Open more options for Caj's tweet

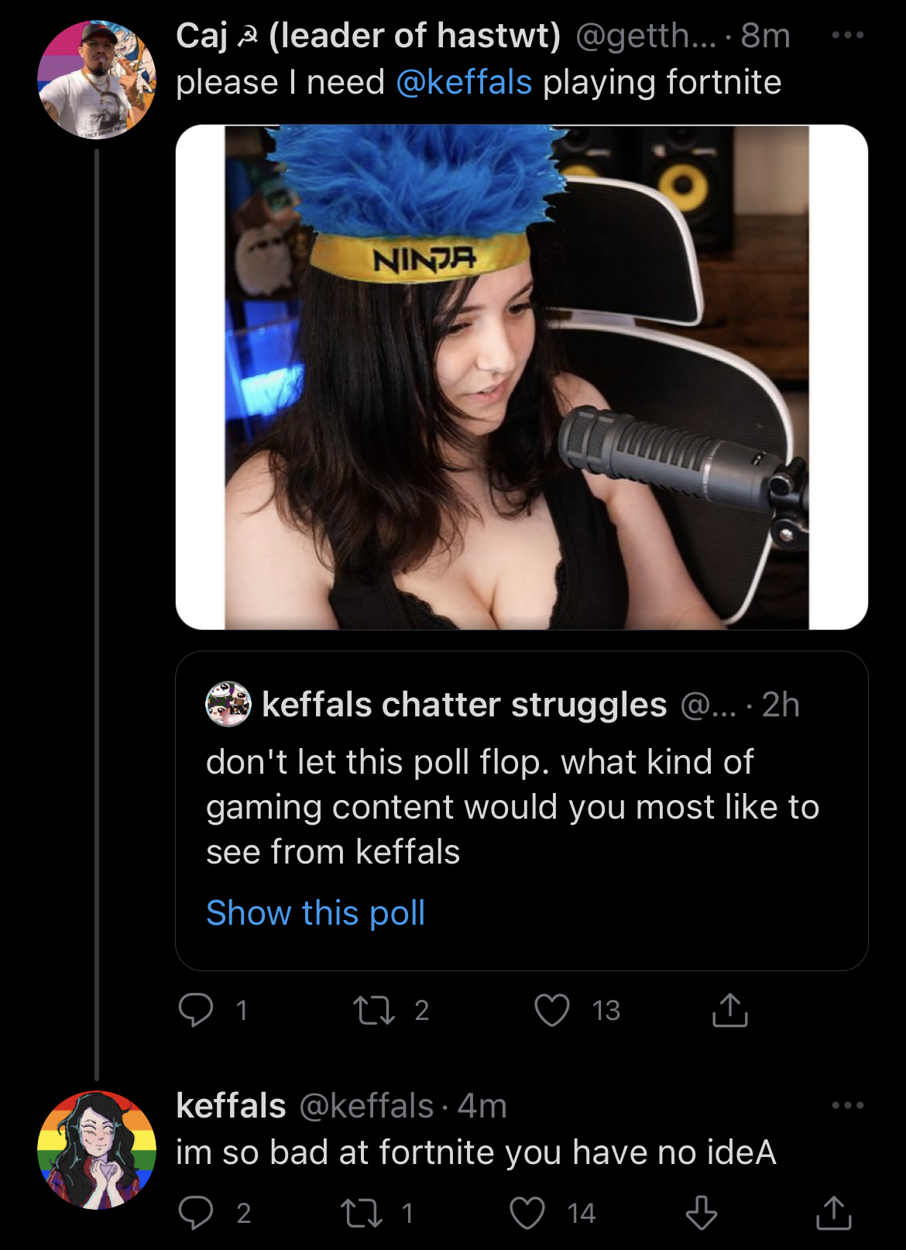pos(848,35)
